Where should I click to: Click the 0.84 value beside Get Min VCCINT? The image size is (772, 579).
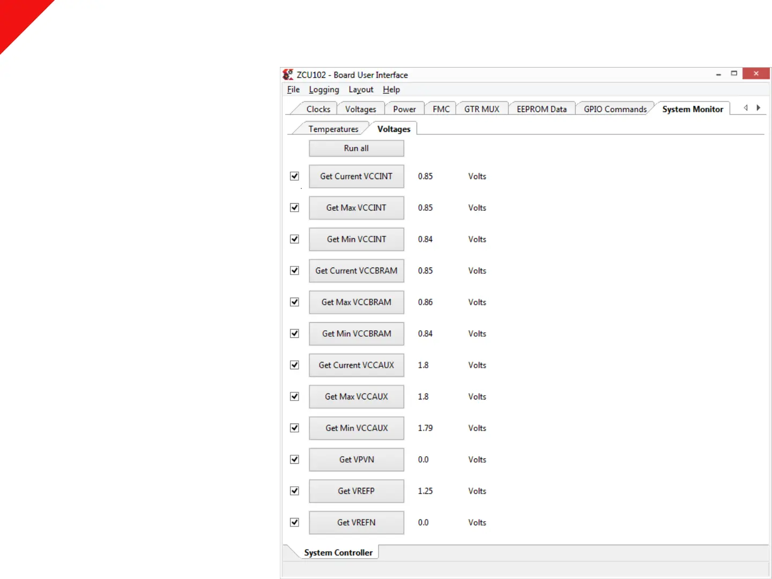click(425, 239)
